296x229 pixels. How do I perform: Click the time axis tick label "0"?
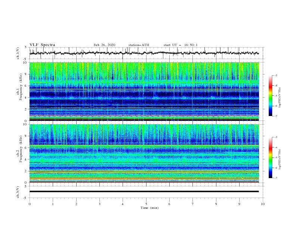point(30,204)
